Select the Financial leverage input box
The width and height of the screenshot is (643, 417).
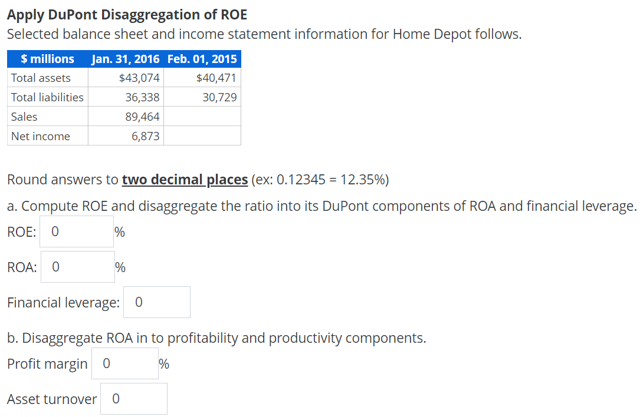click(x=156, y=302)
